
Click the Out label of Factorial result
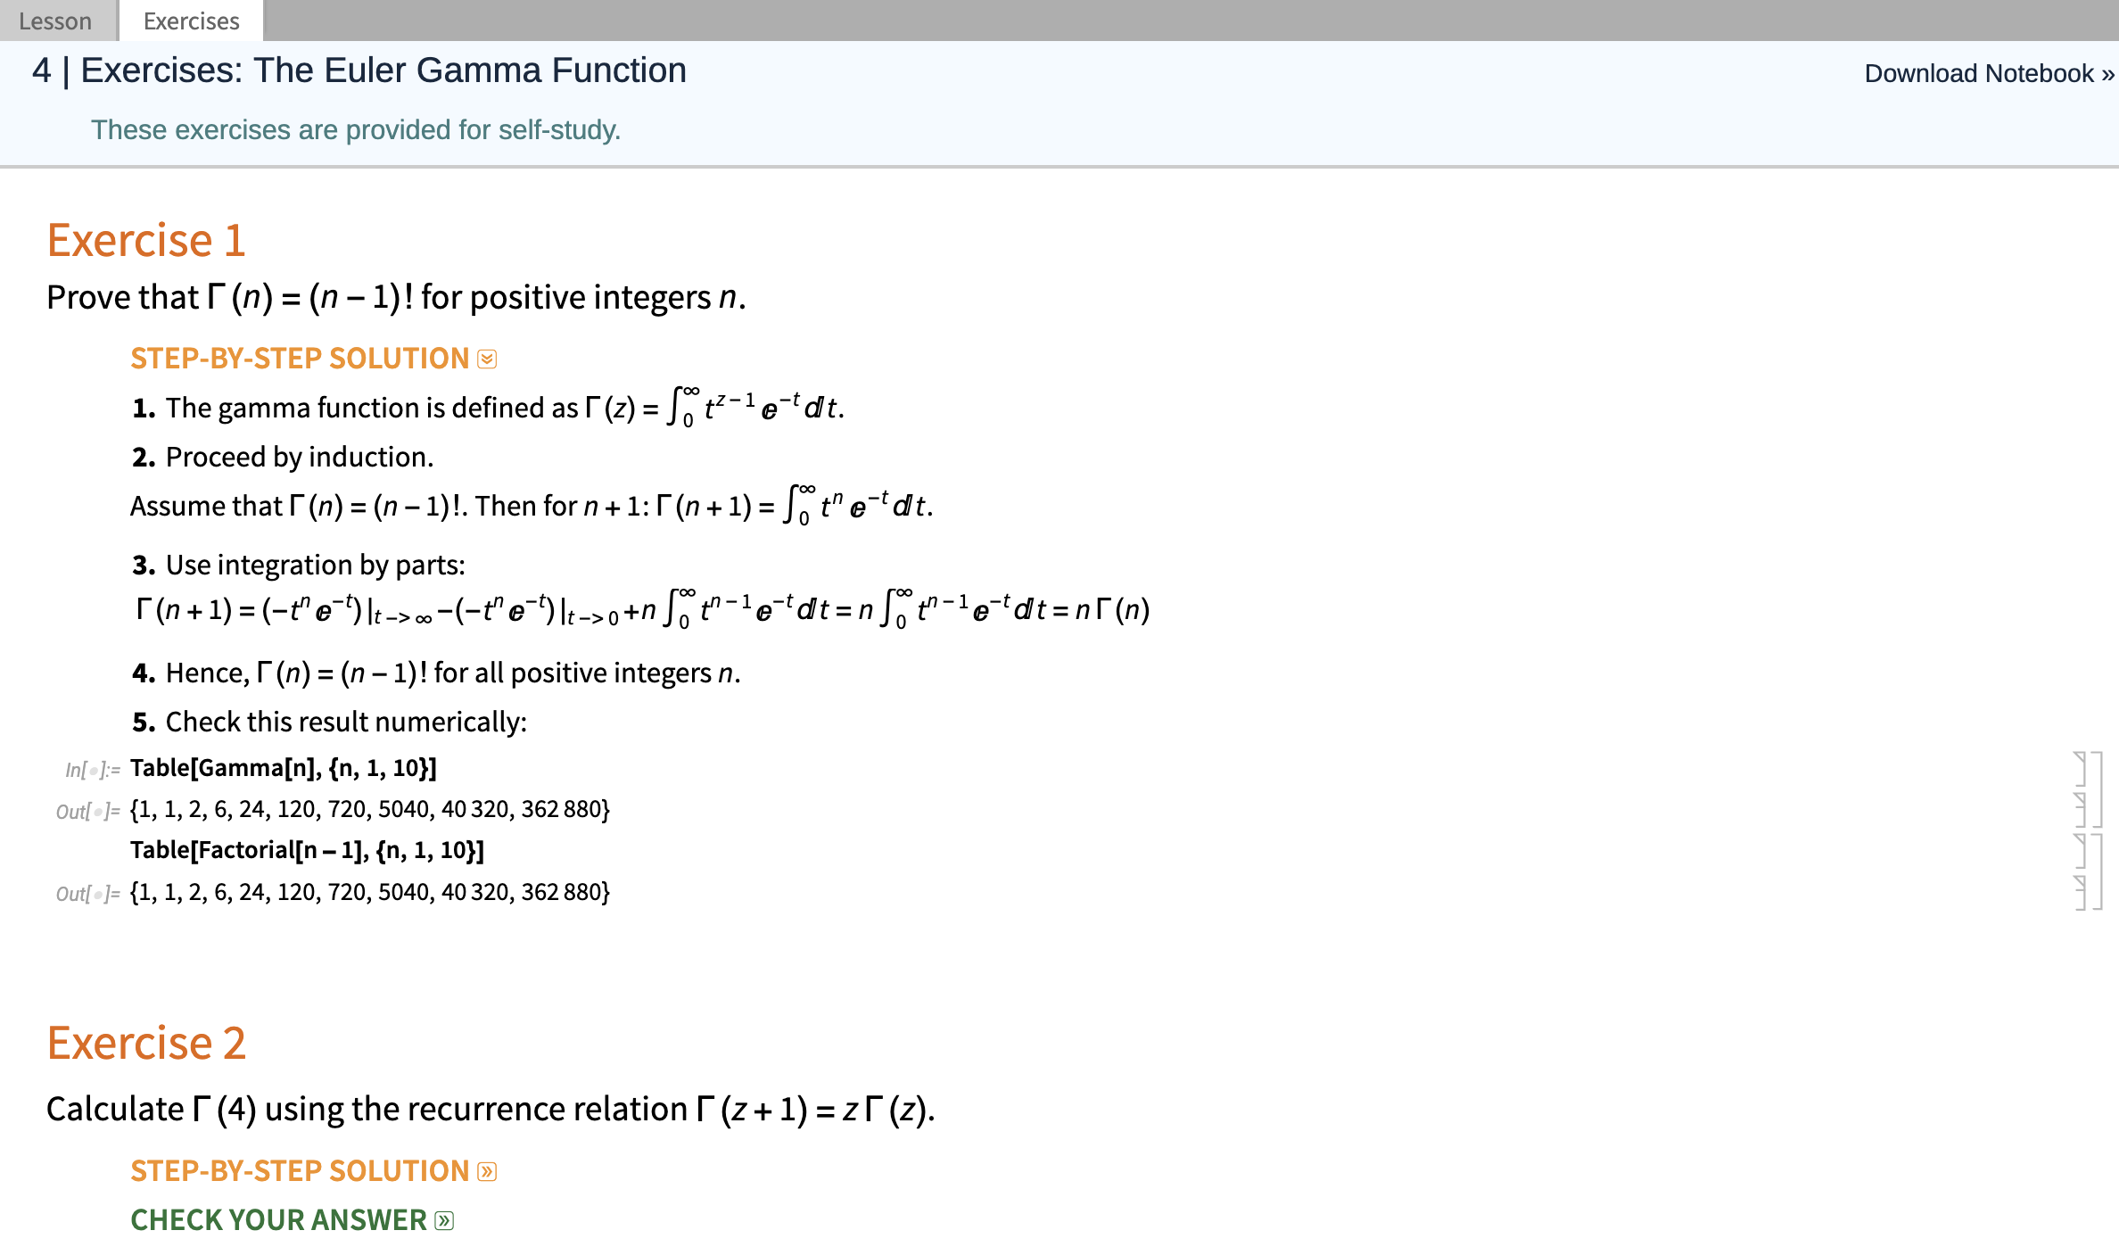87,894
